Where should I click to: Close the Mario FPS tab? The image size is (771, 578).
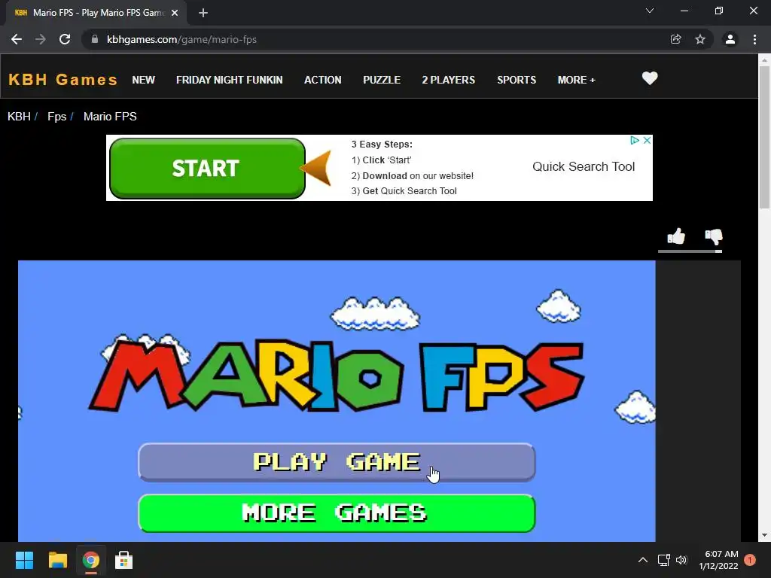(175, 13)
